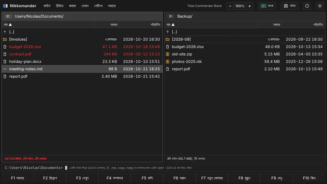The image size is (327, 184).
Task: Click the archive icon beside old-site.zip
Action: 168,54
